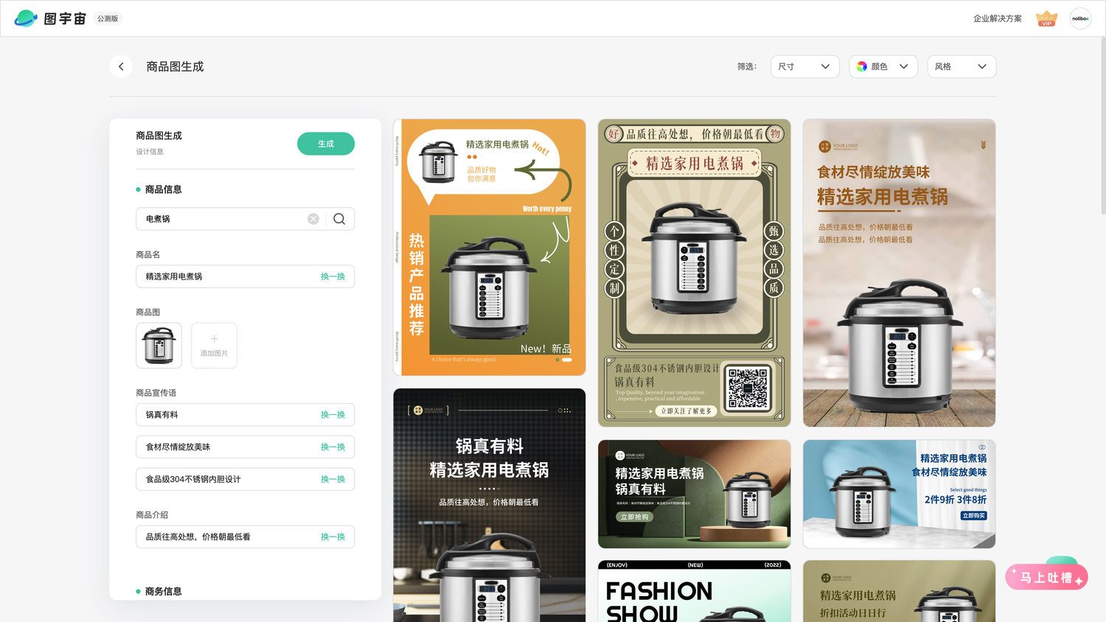Click 换一换 for 精选家用电煮锅
The width and height of the screenshot is (1106, 622).
click(x=333, y=276)
